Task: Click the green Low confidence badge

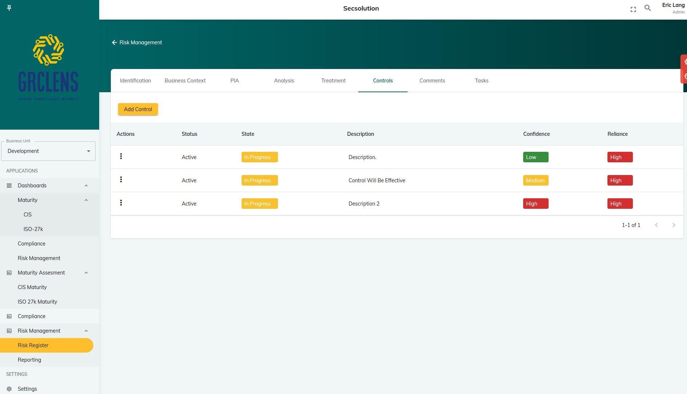Action: (x=536, y=157)
